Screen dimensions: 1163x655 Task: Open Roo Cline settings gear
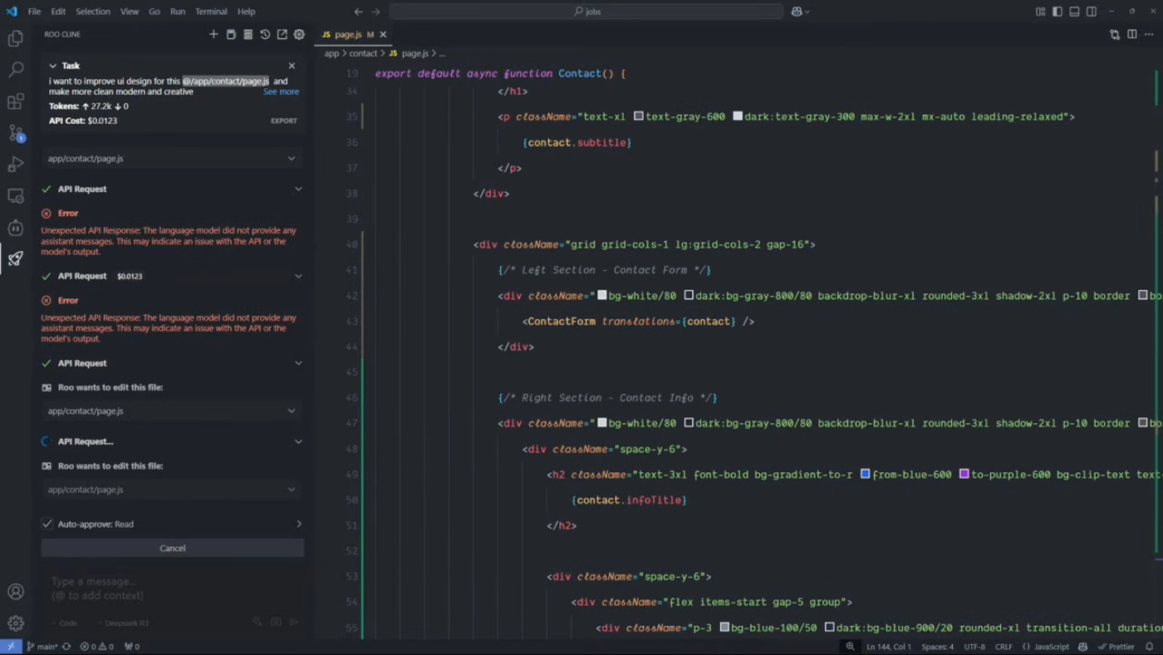pyautogui.click(x=299, y=34)
